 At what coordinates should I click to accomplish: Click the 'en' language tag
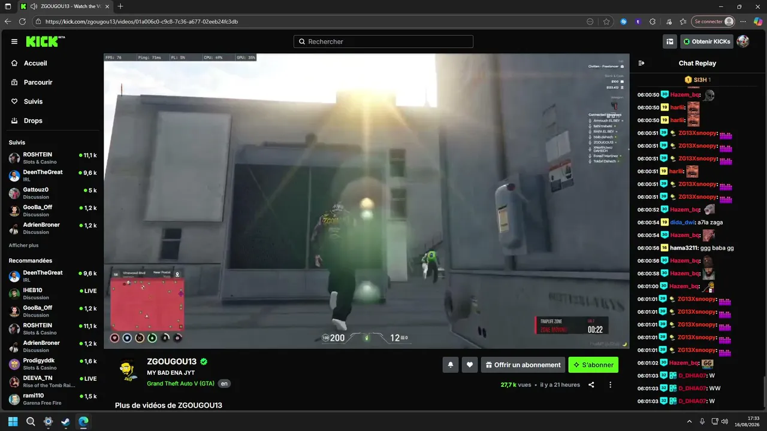[224, 384]
